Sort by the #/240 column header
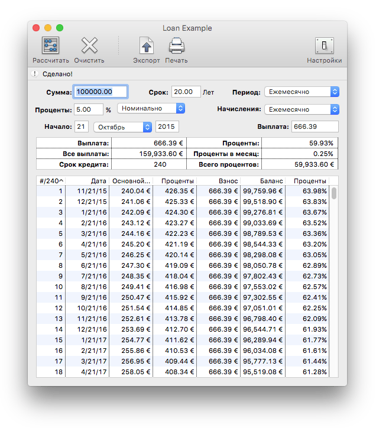376x428 pixels. pyautogui.click(x=51, y=181)
